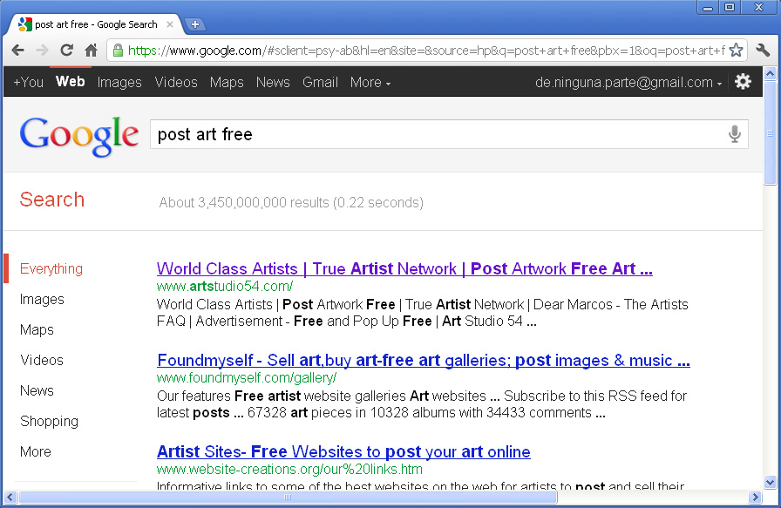Open 'Artist Sites- Free Websites to post' result
This screenshot has height=508, width=781.
coord(343,451)
